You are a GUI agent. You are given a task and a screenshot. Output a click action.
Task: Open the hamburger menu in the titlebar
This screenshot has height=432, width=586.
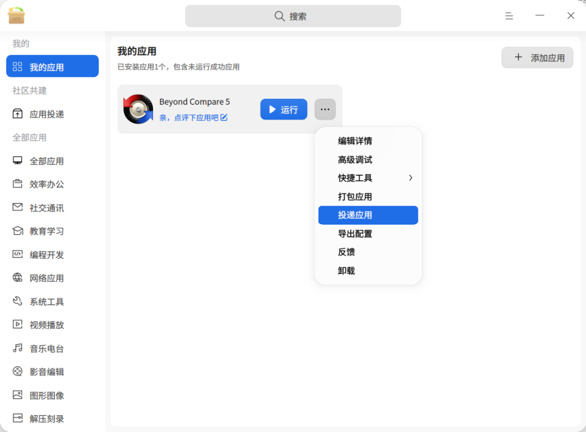(x=509, y=16)
